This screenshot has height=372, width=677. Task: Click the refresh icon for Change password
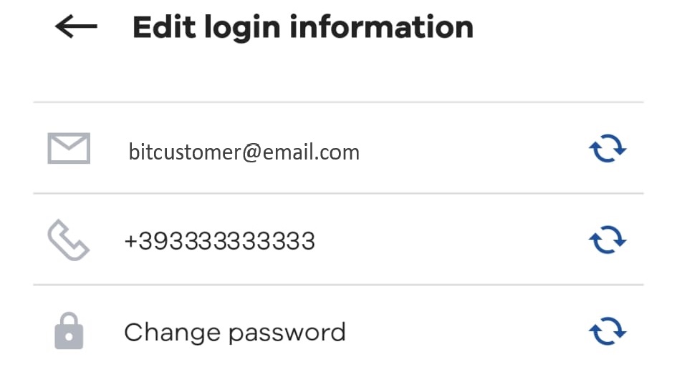(x=608, y=331)
